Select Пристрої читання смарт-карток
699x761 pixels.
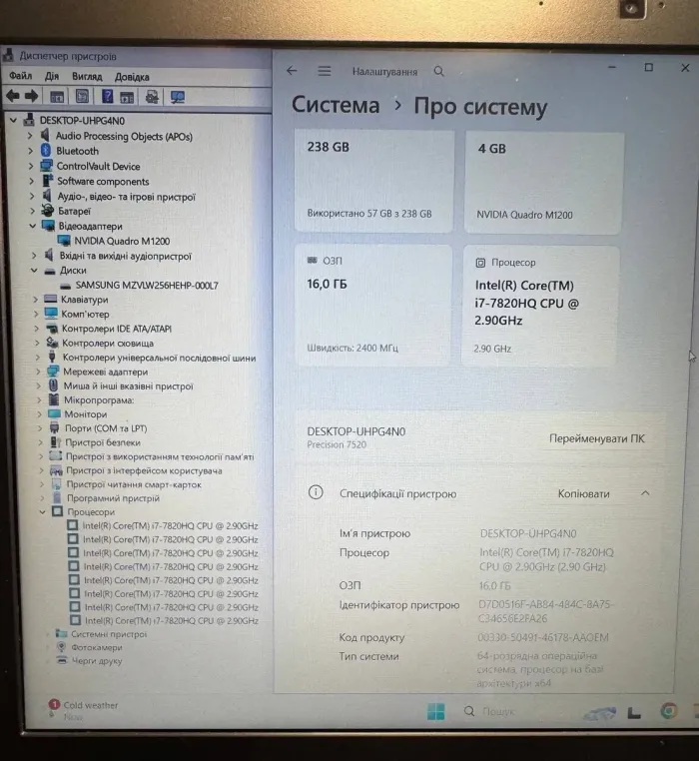pyautogui.click(x=134, y=484)
